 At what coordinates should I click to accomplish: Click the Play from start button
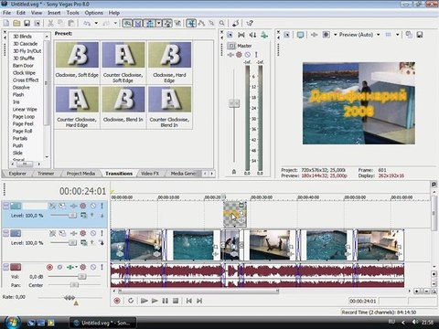click(145, 301)
